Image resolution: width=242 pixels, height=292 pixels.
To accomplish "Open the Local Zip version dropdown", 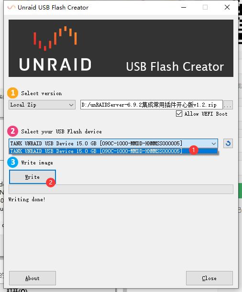I will [42, 105].
